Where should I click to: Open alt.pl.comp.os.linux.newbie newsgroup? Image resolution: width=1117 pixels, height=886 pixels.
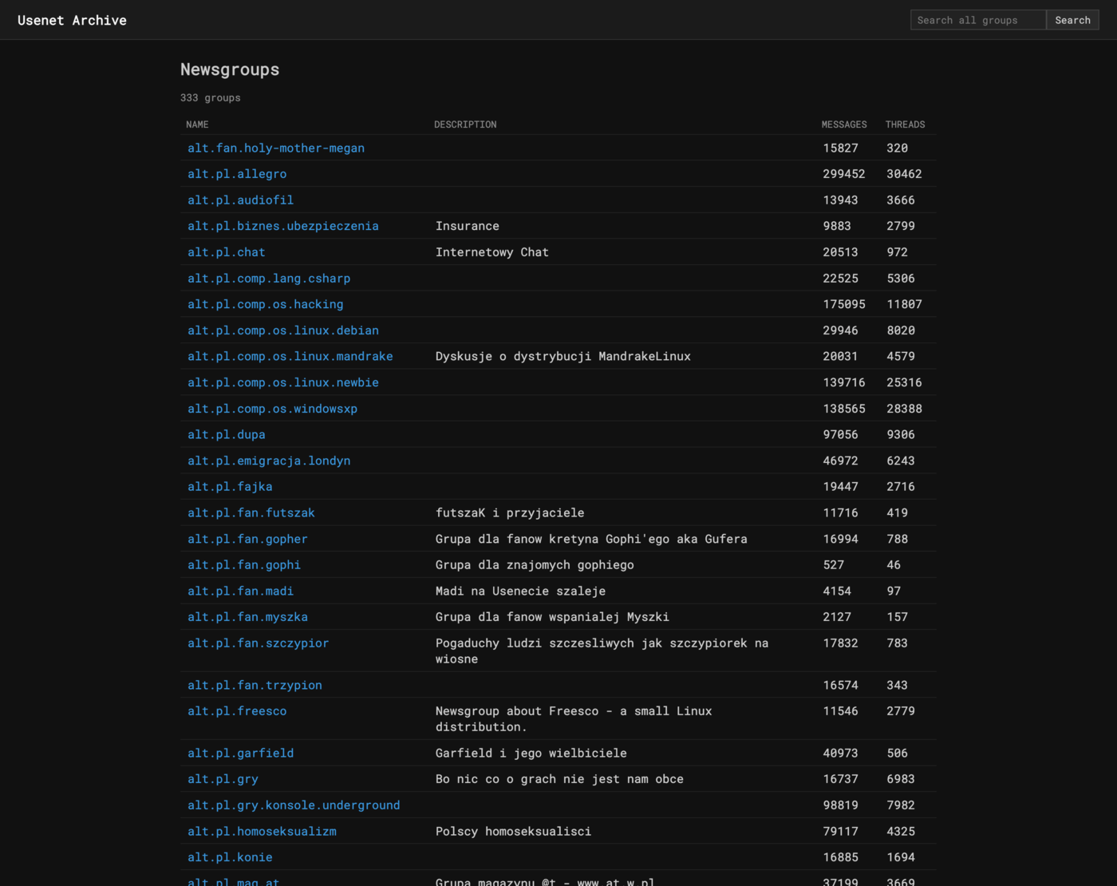coord(283,382)
